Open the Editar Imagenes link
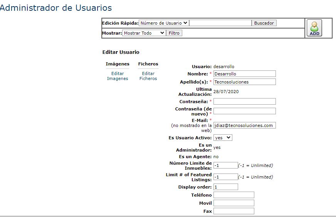 tap(118, 76)
